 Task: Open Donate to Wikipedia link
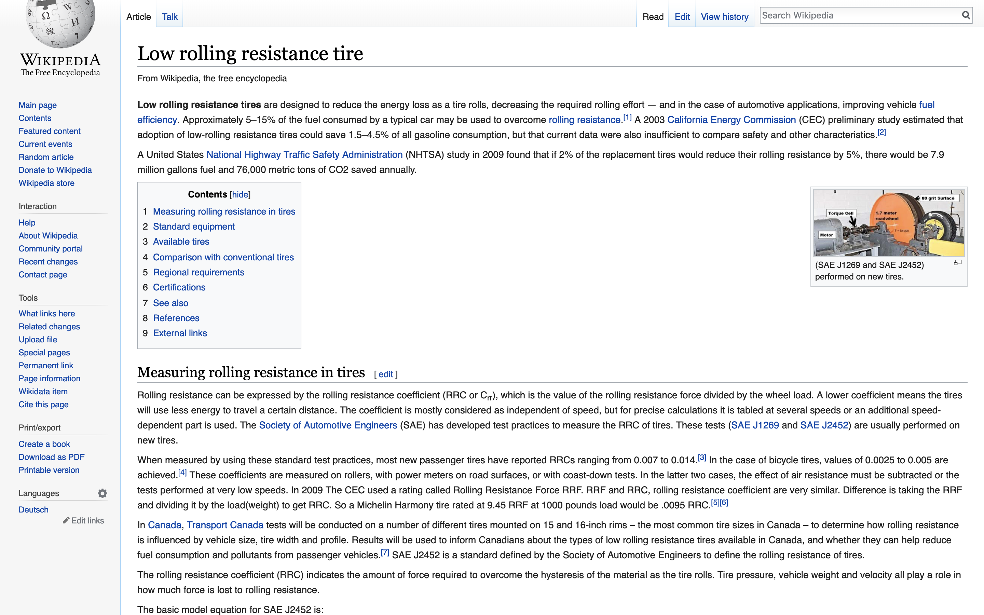(x=55, y=170)
